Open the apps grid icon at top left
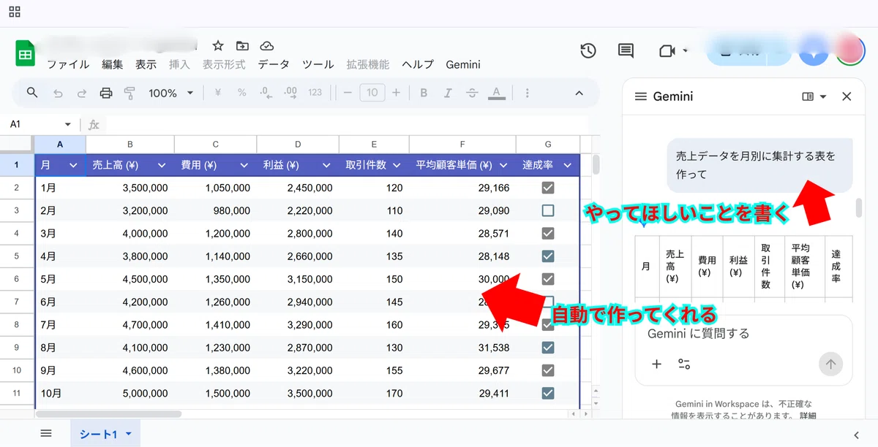The image size is (878, 447). (x=15, y=12)
